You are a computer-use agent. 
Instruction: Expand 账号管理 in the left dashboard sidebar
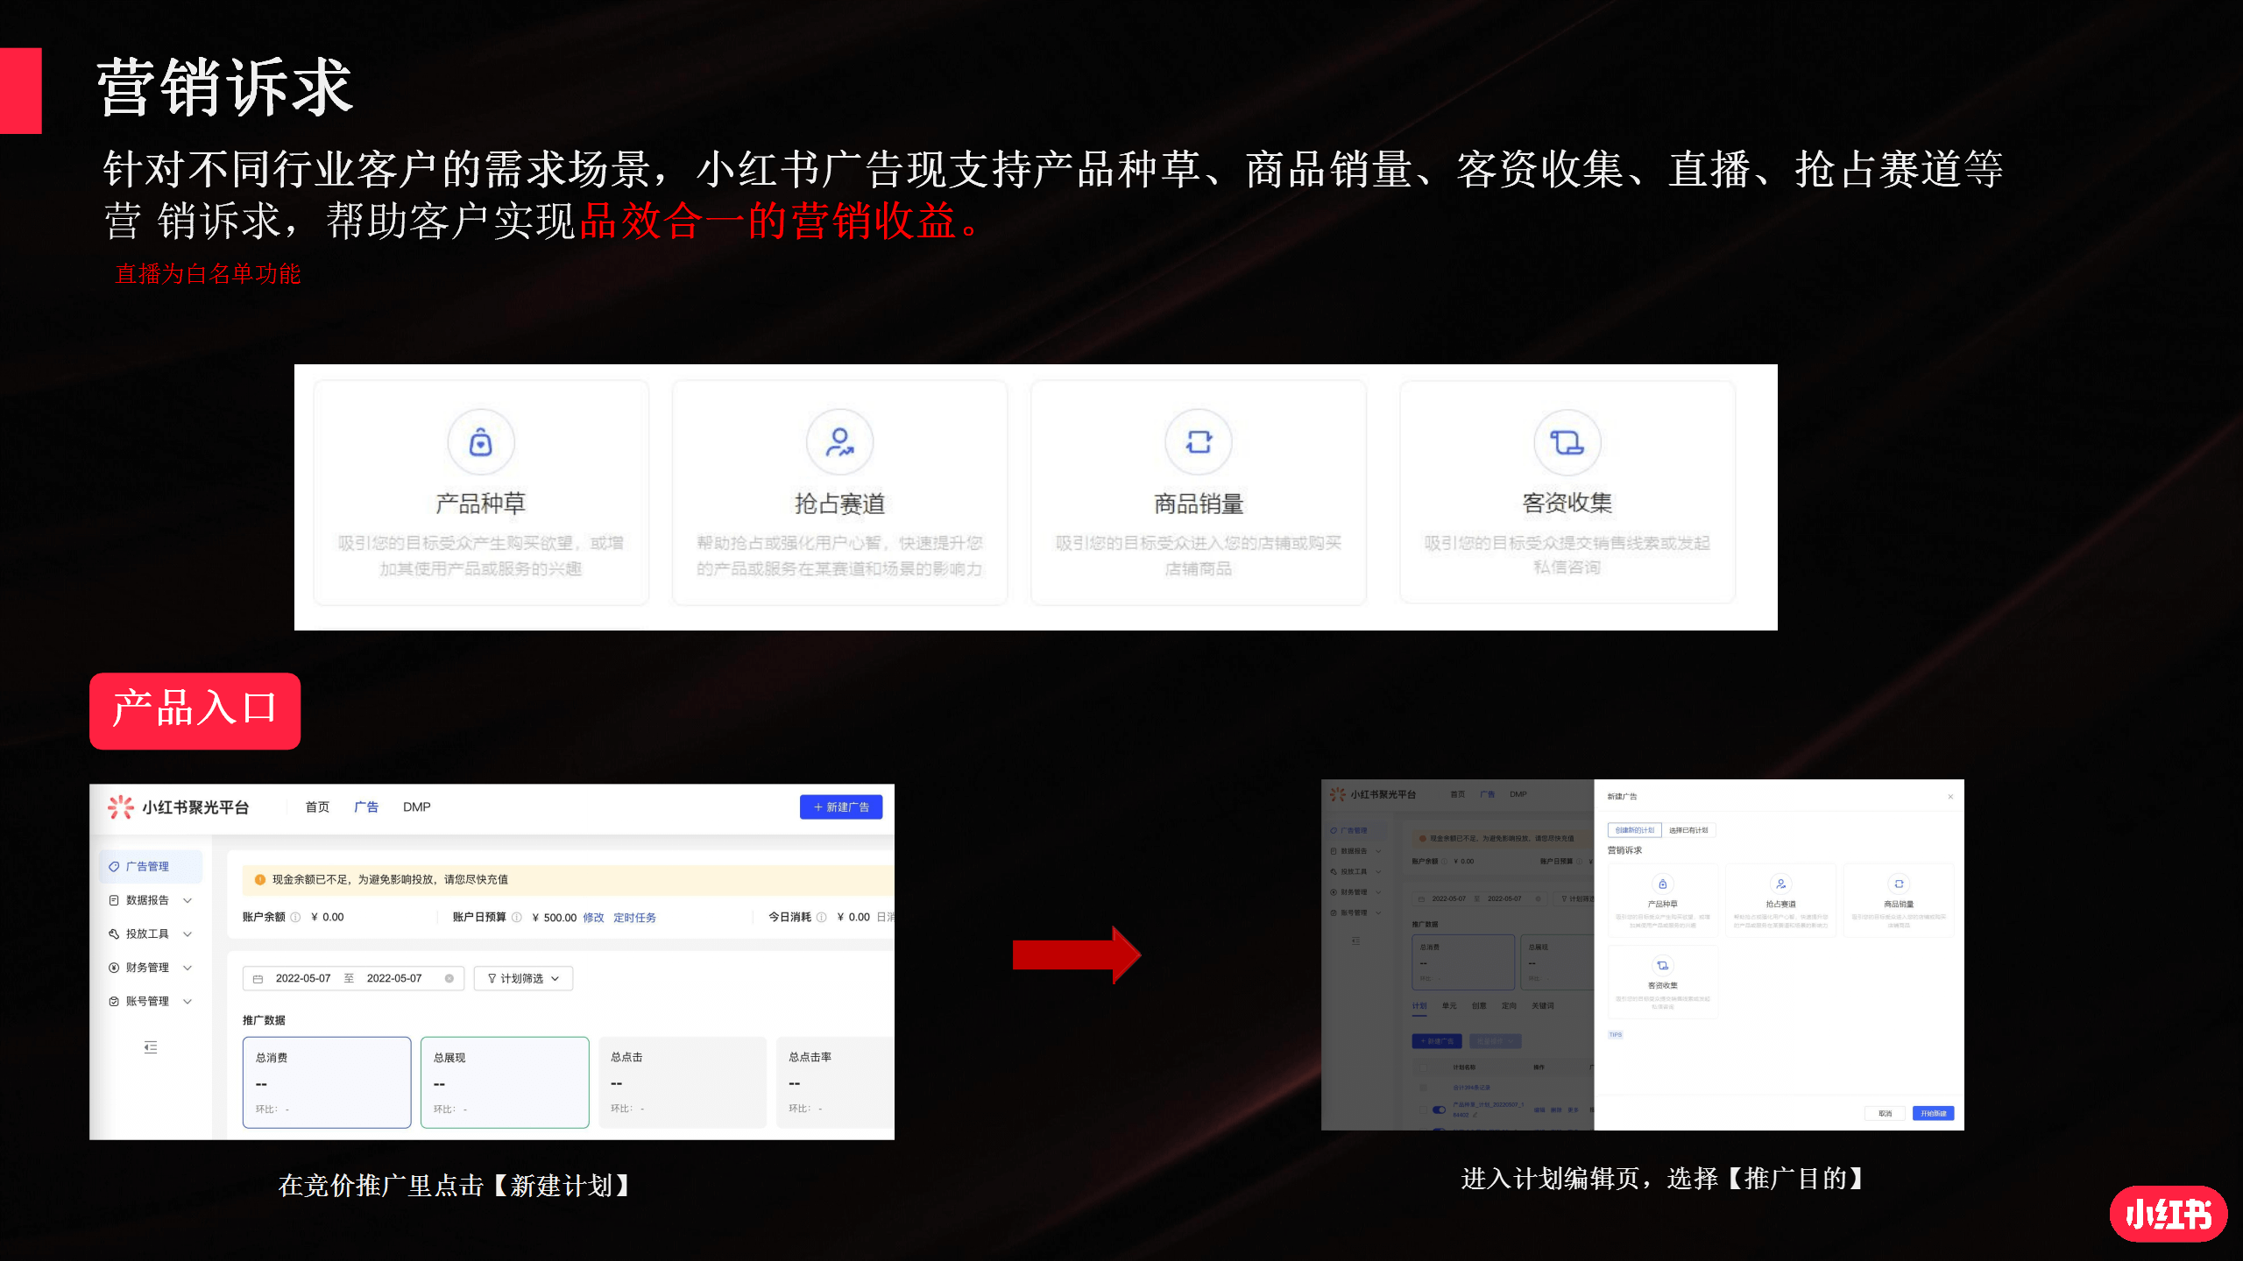pyautogui.click(x=188, y=1001)
